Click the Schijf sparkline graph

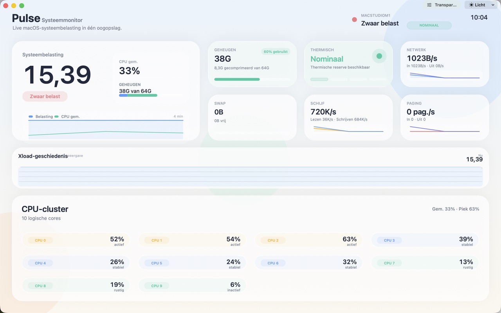coord(348,129)
